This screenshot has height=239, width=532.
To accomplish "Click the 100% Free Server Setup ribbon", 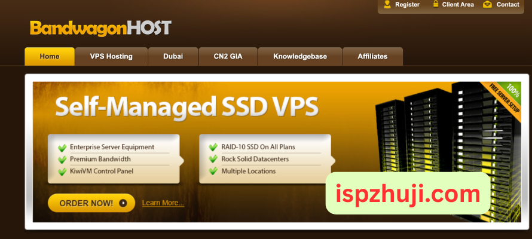I will [502, 100].
